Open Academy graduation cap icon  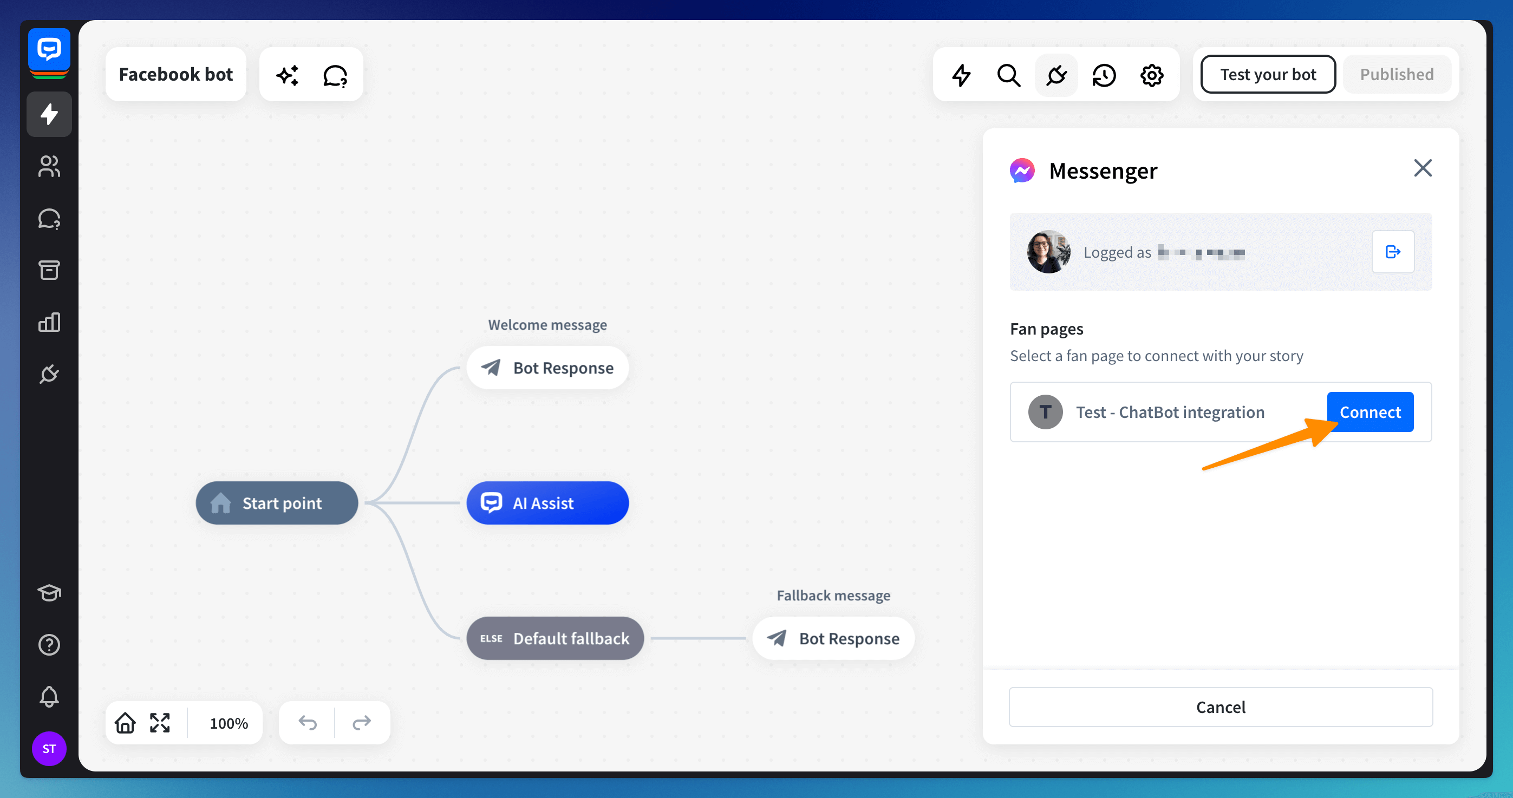pos(49,592)
